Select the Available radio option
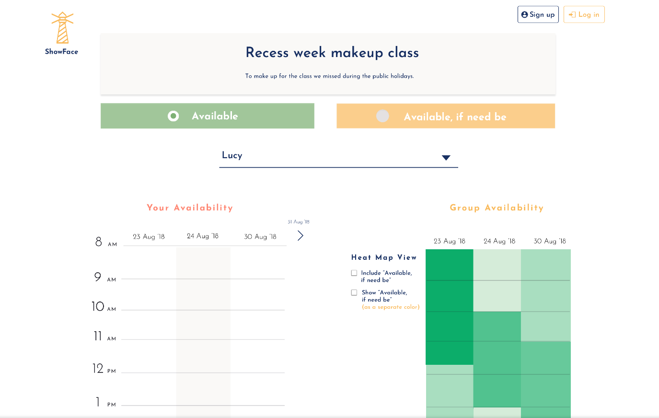This screenshot has height=418, width=659. 173,116
